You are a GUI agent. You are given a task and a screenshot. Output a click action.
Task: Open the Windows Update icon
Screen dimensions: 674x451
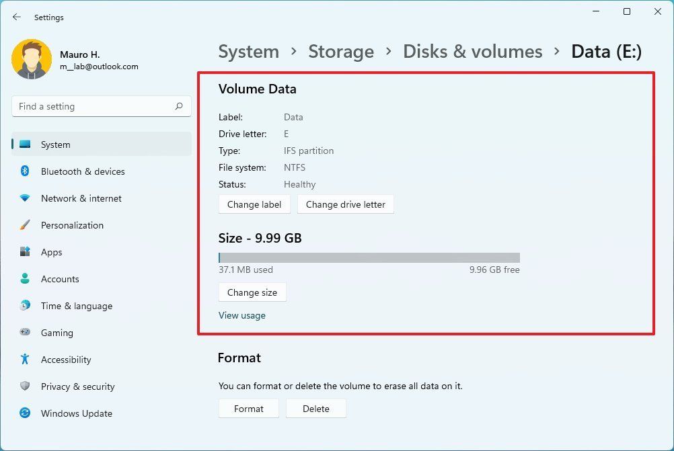tap(25, 413)
